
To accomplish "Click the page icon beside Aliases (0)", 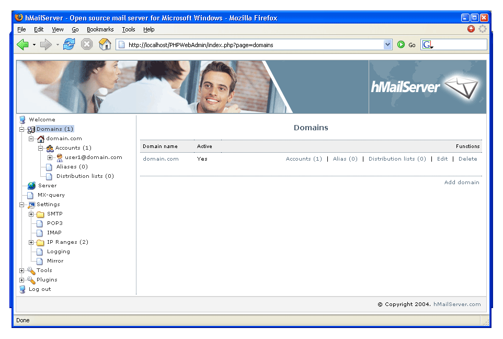I will [49, 167].
